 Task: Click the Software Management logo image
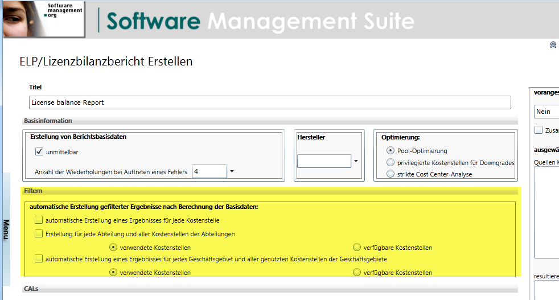tap(43, 19)
